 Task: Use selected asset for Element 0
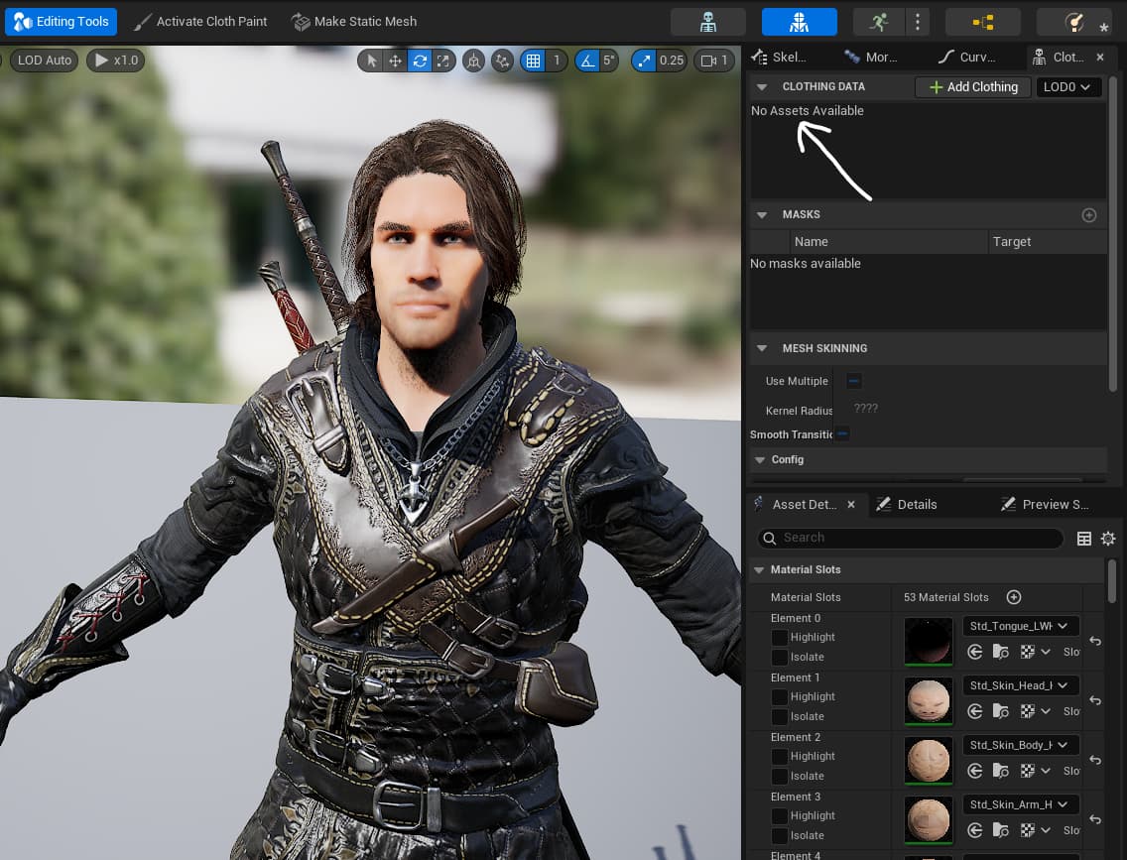pyautogui.click(x=974, y=652)
